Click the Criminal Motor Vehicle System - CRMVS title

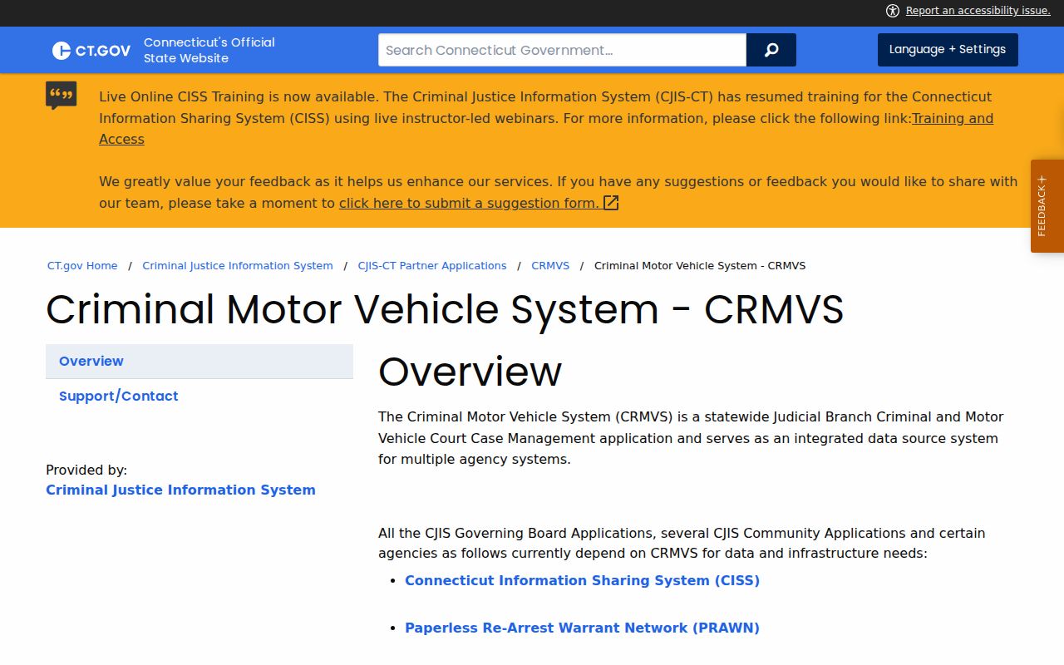pos(445,309)
